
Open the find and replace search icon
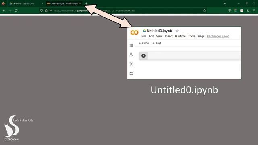[x=131, y=55]
